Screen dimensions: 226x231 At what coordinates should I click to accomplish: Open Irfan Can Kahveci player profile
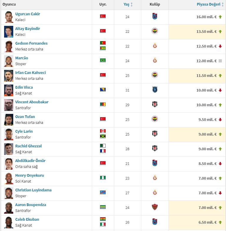[x=30, y=73]
